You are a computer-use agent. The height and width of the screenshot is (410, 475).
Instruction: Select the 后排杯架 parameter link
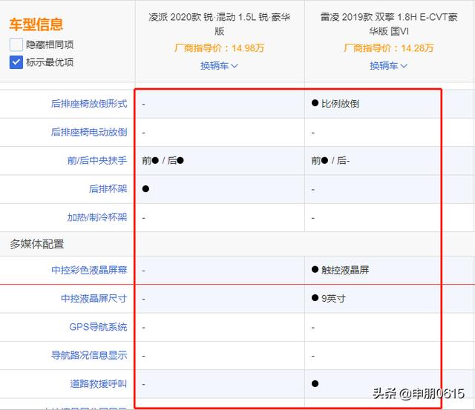[x=108, y=189]
